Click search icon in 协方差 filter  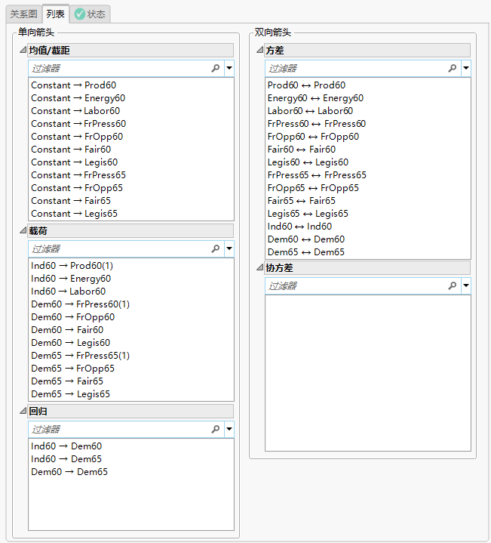point(453,285)
